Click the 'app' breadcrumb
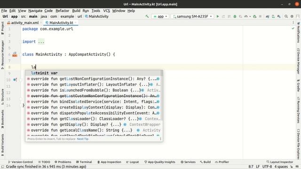 (x=14, y=16)
